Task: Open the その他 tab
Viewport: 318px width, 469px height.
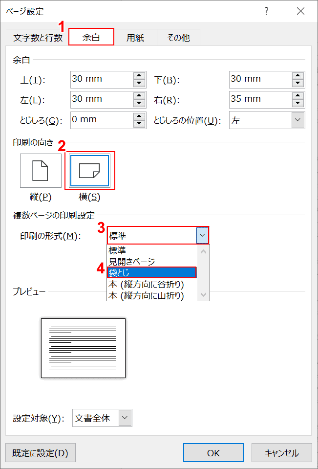Action: [x=178, y=38]
